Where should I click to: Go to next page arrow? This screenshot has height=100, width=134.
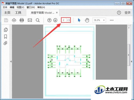click(x=55, y=20)
